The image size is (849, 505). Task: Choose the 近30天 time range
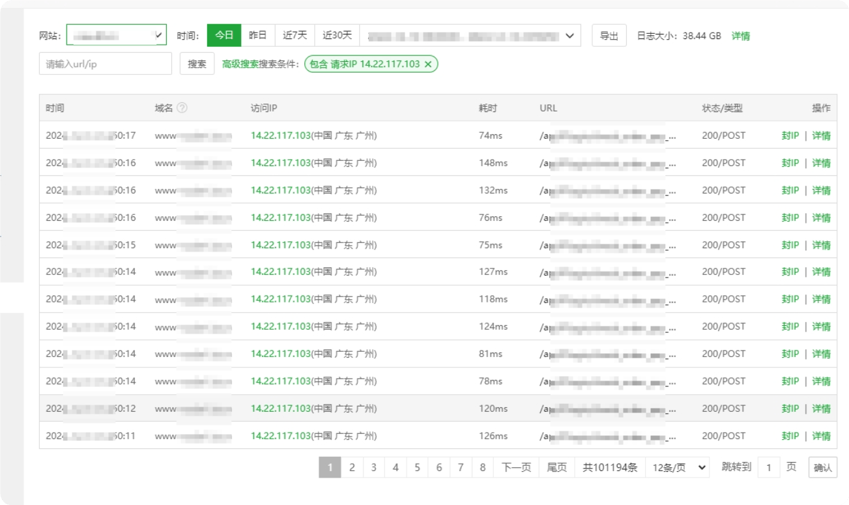pos(337,35)
